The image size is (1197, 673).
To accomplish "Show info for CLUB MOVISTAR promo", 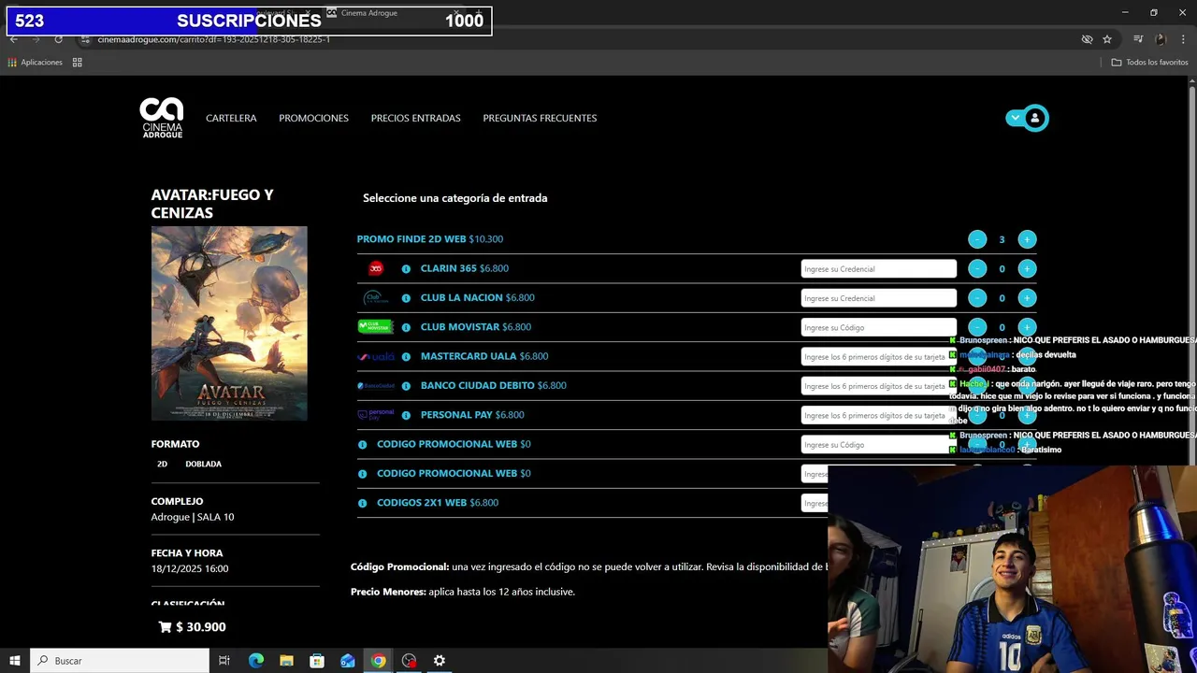I will pos(406,327).
